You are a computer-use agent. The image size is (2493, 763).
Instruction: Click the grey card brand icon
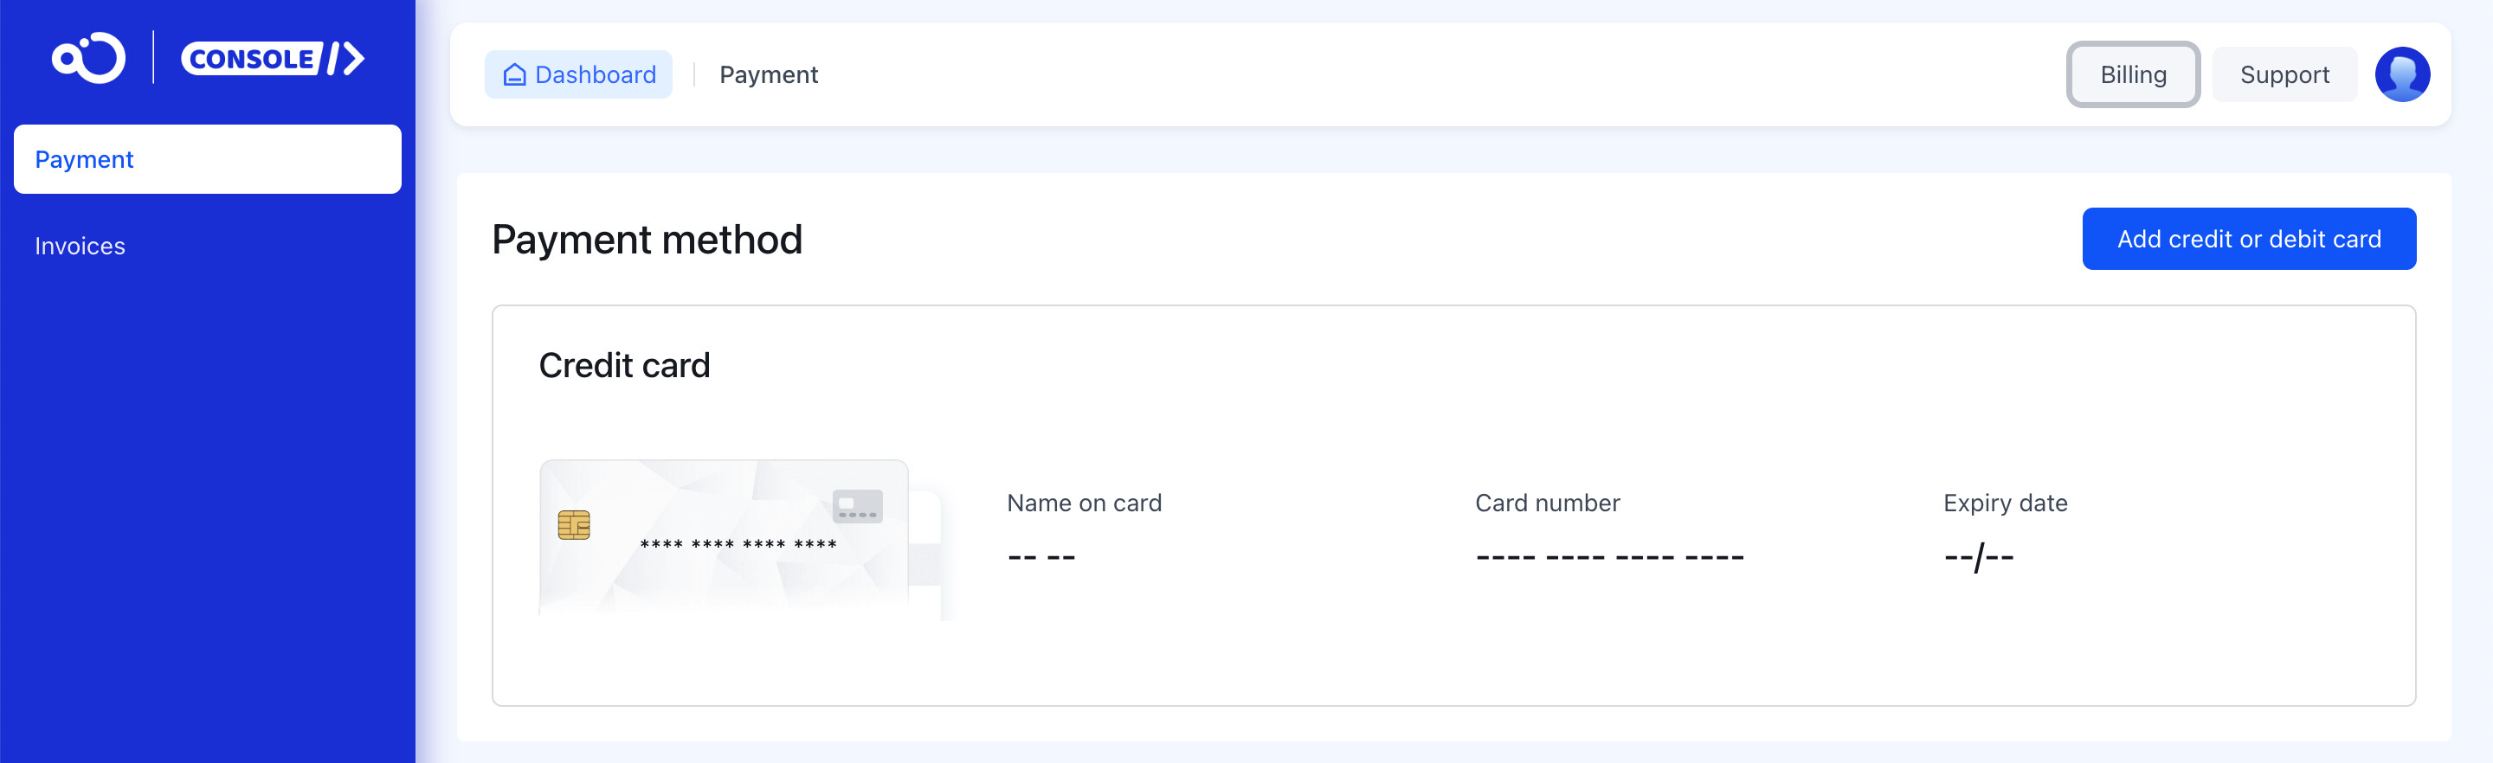tap(856, 506)
